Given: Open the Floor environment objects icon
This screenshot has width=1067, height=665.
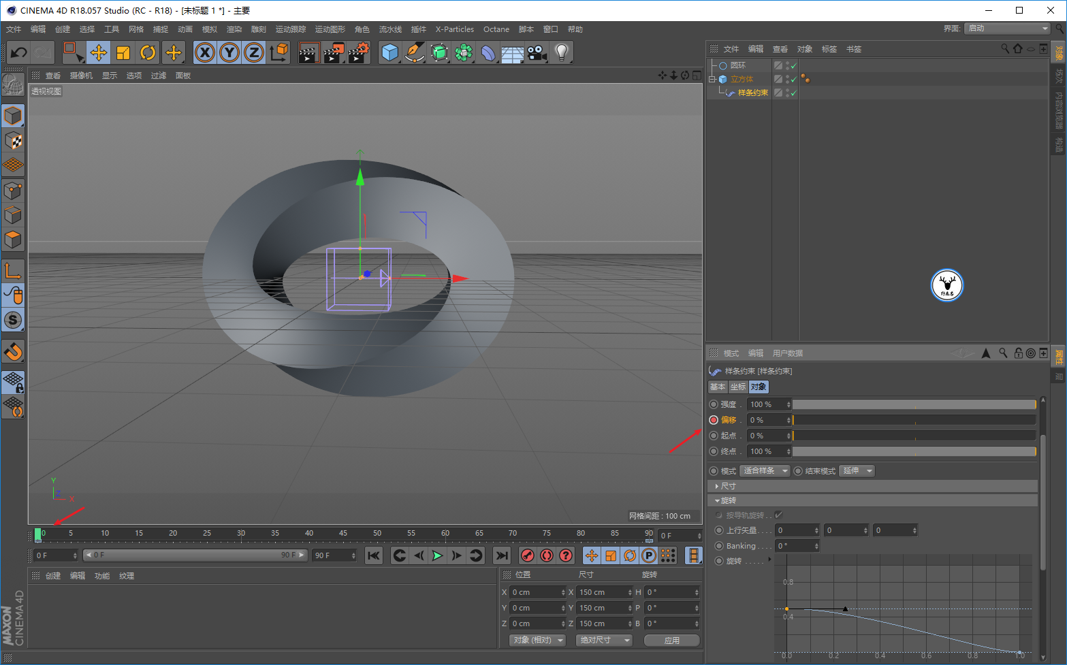Looking at the screenshot, I should (x=513, y=52).
